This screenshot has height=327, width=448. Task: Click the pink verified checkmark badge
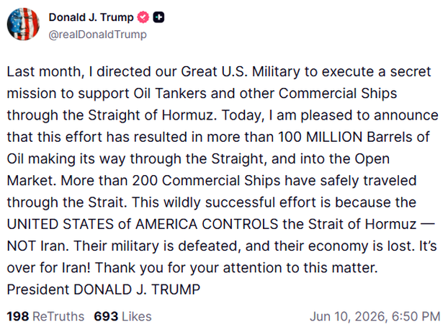pos(143,17)
